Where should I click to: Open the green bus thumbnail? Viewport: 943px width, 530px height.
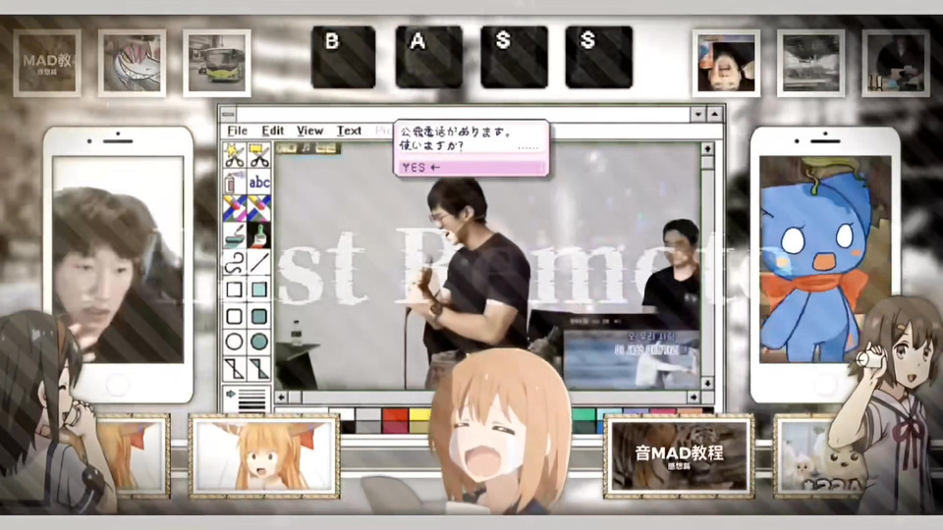(216, 63)
